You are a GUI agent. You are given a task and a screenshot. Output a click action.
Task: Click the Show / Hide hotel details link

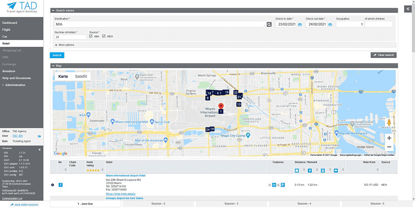coord(120,194)
